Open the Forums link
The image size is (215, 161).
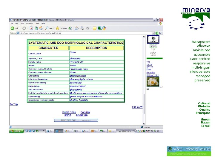coord(85,112)
